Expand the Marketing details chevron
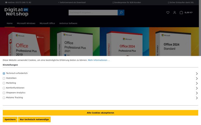 [197, 83]
